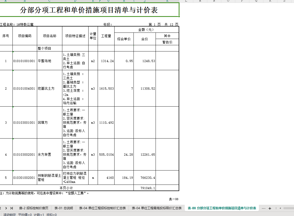This screenshot has height=216, width=294.
Task: Select quantity 4160 cell
Action: 106,178
